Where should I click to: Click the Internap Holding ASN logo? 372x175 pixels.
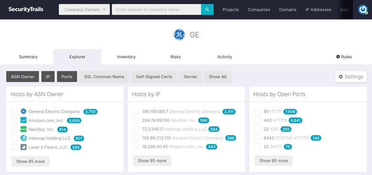[23, 138]
